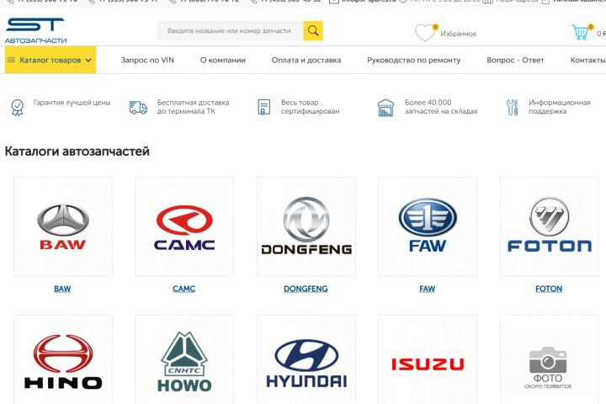This screenshot has height=404, width=606.
Task: Go to Оплата и доставка
Action: 306,60
